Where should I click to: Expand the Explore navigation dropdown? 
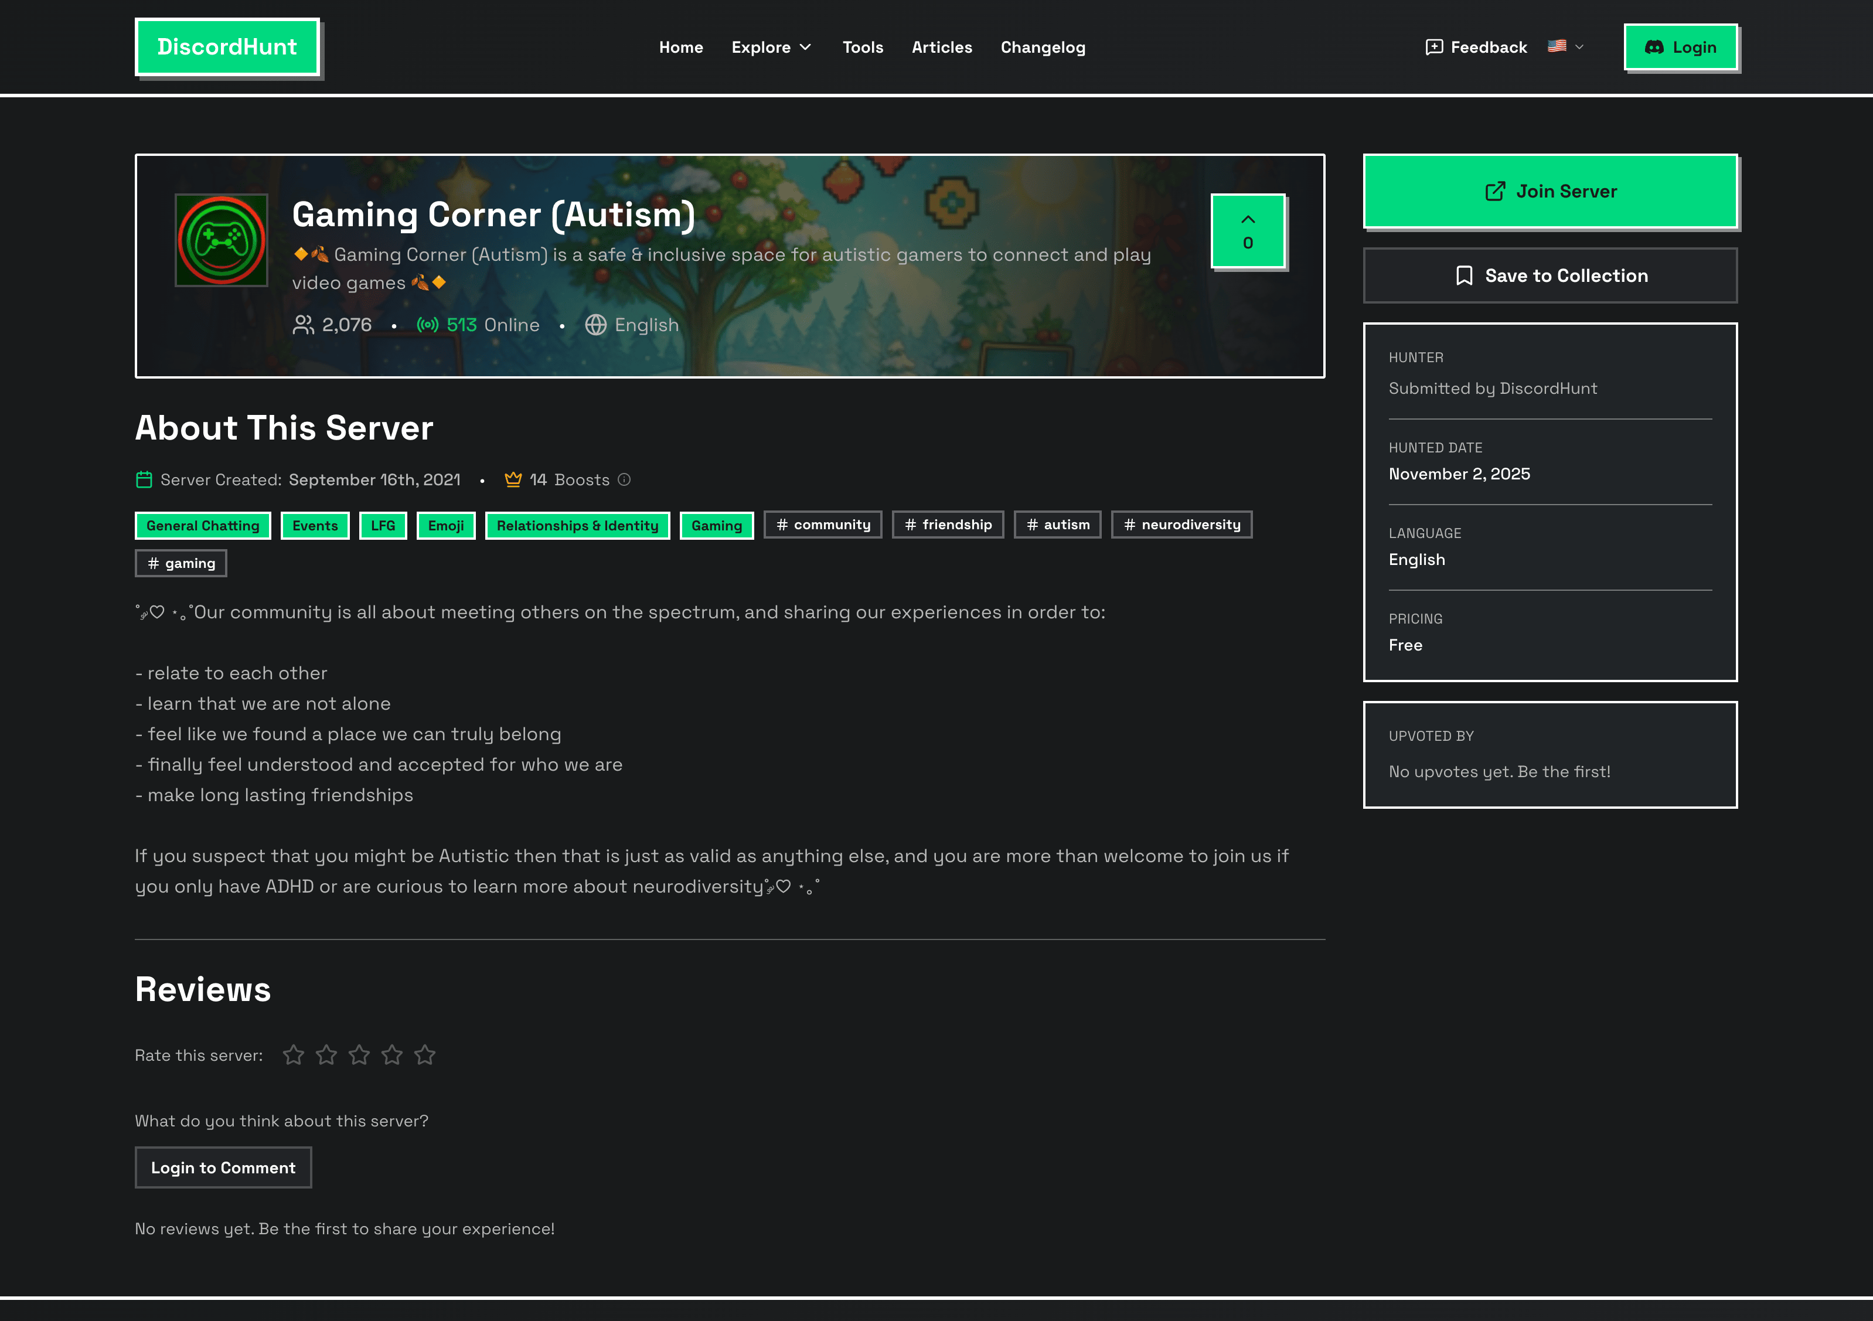point(771,47)
